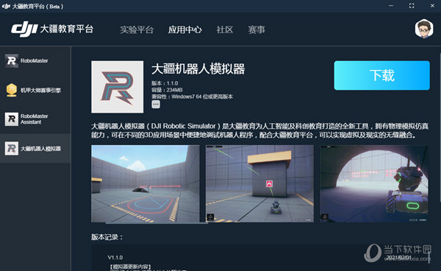Click the small DJI icon in title bar
441x271 pixels.
[6, 6]
